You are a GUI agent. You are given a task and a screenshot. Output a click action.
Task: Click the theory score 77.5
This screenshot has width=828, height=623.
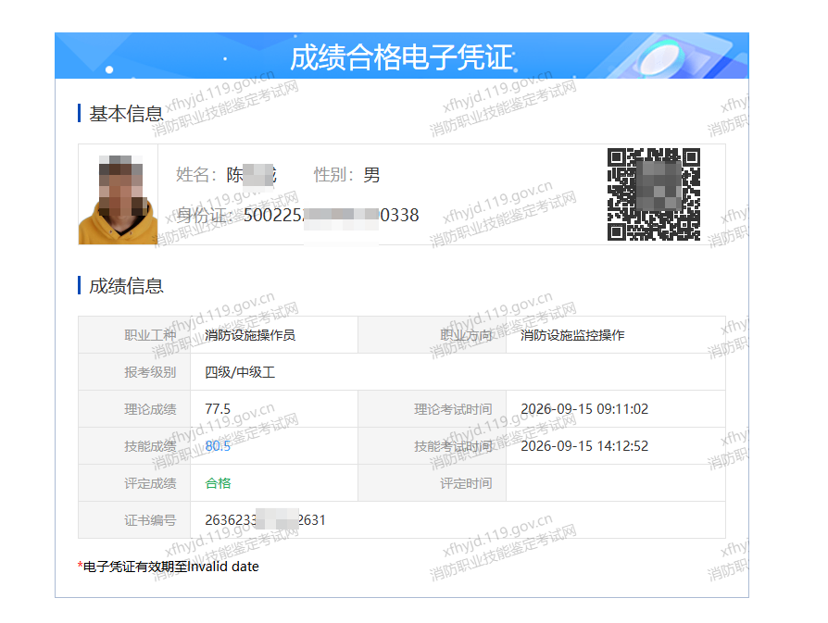coord(218,408)
